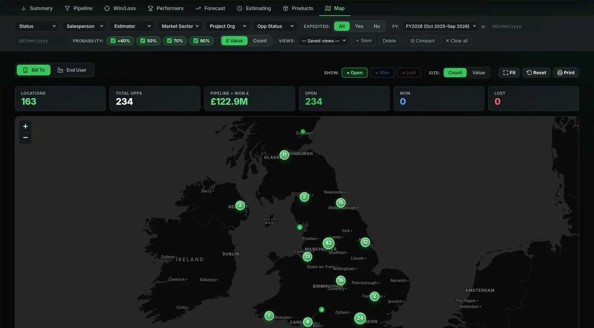Click the Cardiff cluster marker showing 4
The height and width of the screenshot is (328, 594).
(308, 322)
